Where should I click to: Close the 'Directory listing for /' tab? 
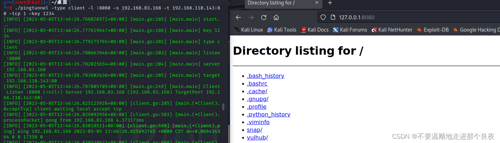pos(317,3)
